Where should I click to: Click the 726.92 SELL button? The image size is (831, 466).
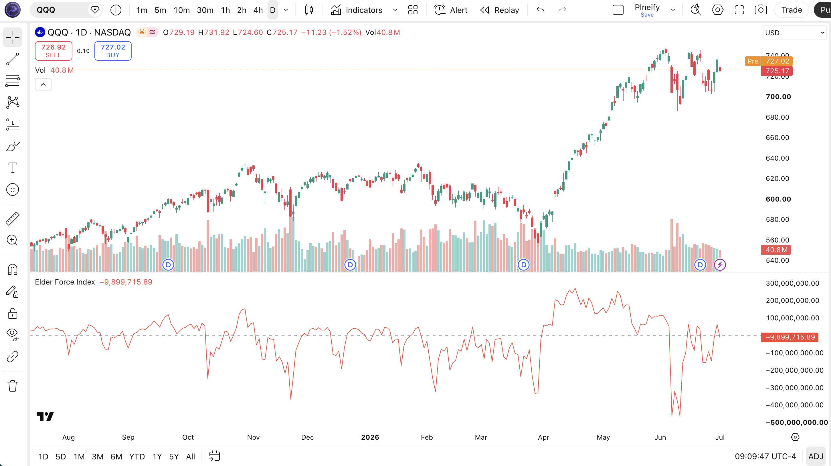54,51
